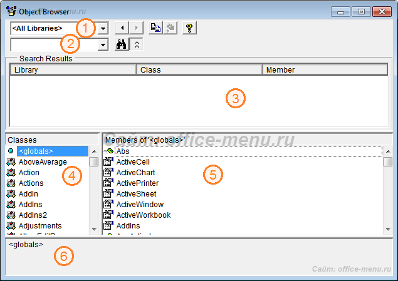Click the Members list scrollbar thumb
Viewport: 398px width, 281px height.
click(x=387, y=161)
